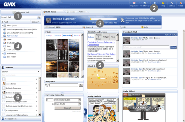Click Compose Mail button
The height and width of the screenshot is (122, 185).
coord(21,12)
